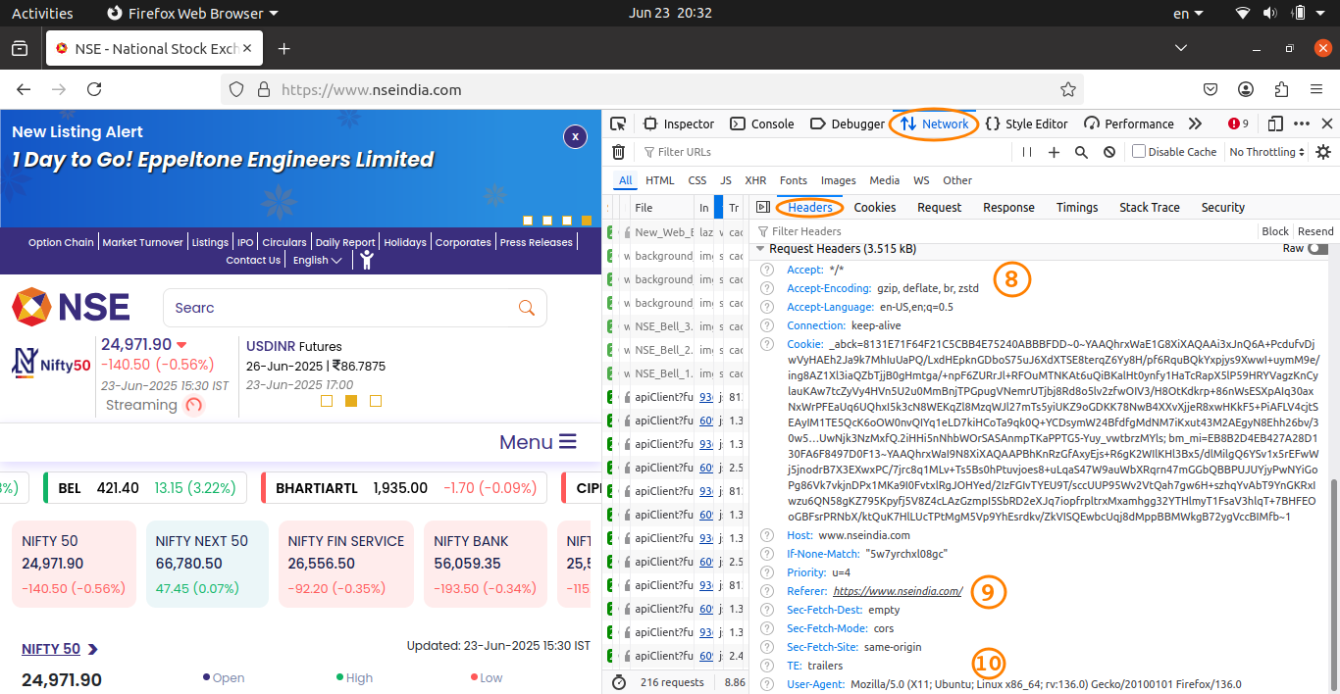Select third ticker carousel dot under USDINR
This screenshot has height=694, width=1340.
[x=375, y=401]
